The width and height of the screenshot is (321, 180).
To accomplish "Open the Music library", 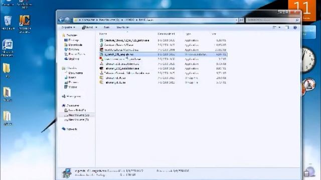I will (x=70, y=77).
